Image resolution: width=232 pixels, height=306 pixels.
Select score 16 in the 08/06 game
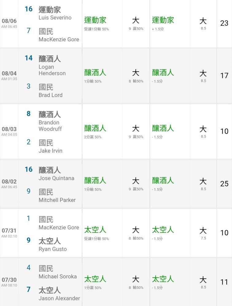tap(29, 9)
